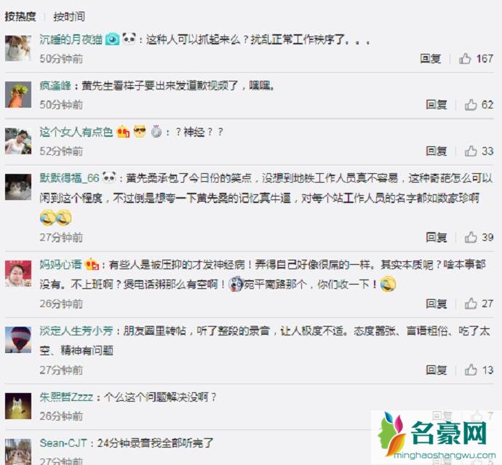Click the camera badge beside 沉睡的月夜猫

click(x=112, y=39)
